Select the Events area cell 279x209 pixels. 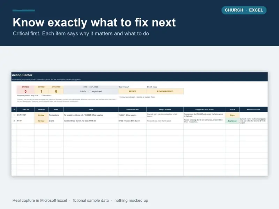click(x=56, y=121)
